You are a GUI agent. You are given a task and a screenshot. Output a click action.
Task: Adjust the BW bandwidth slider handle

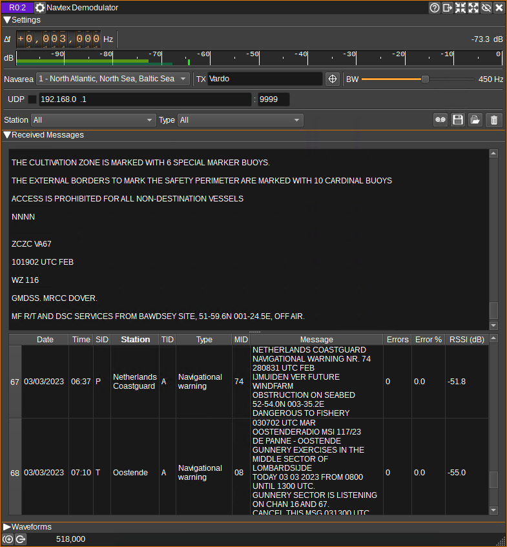click(x=425, y=79)
